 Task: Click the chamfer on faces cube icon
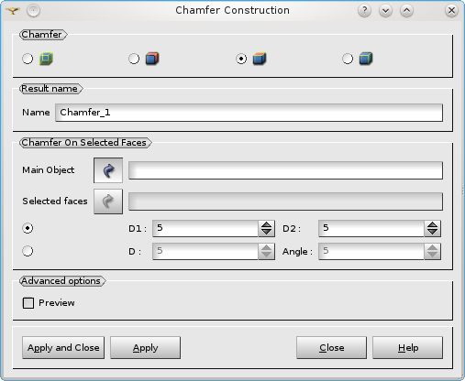(x=260, y=59)
